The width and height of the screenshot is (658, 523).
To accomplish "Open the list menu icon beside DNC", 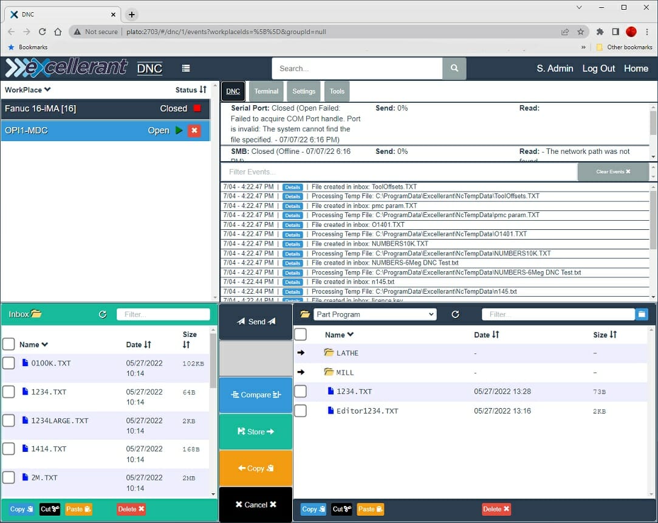I will coord(186,69).
